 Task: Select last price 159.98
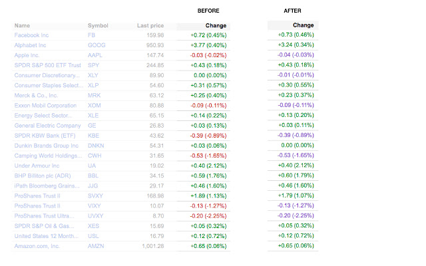pos(155,35)
